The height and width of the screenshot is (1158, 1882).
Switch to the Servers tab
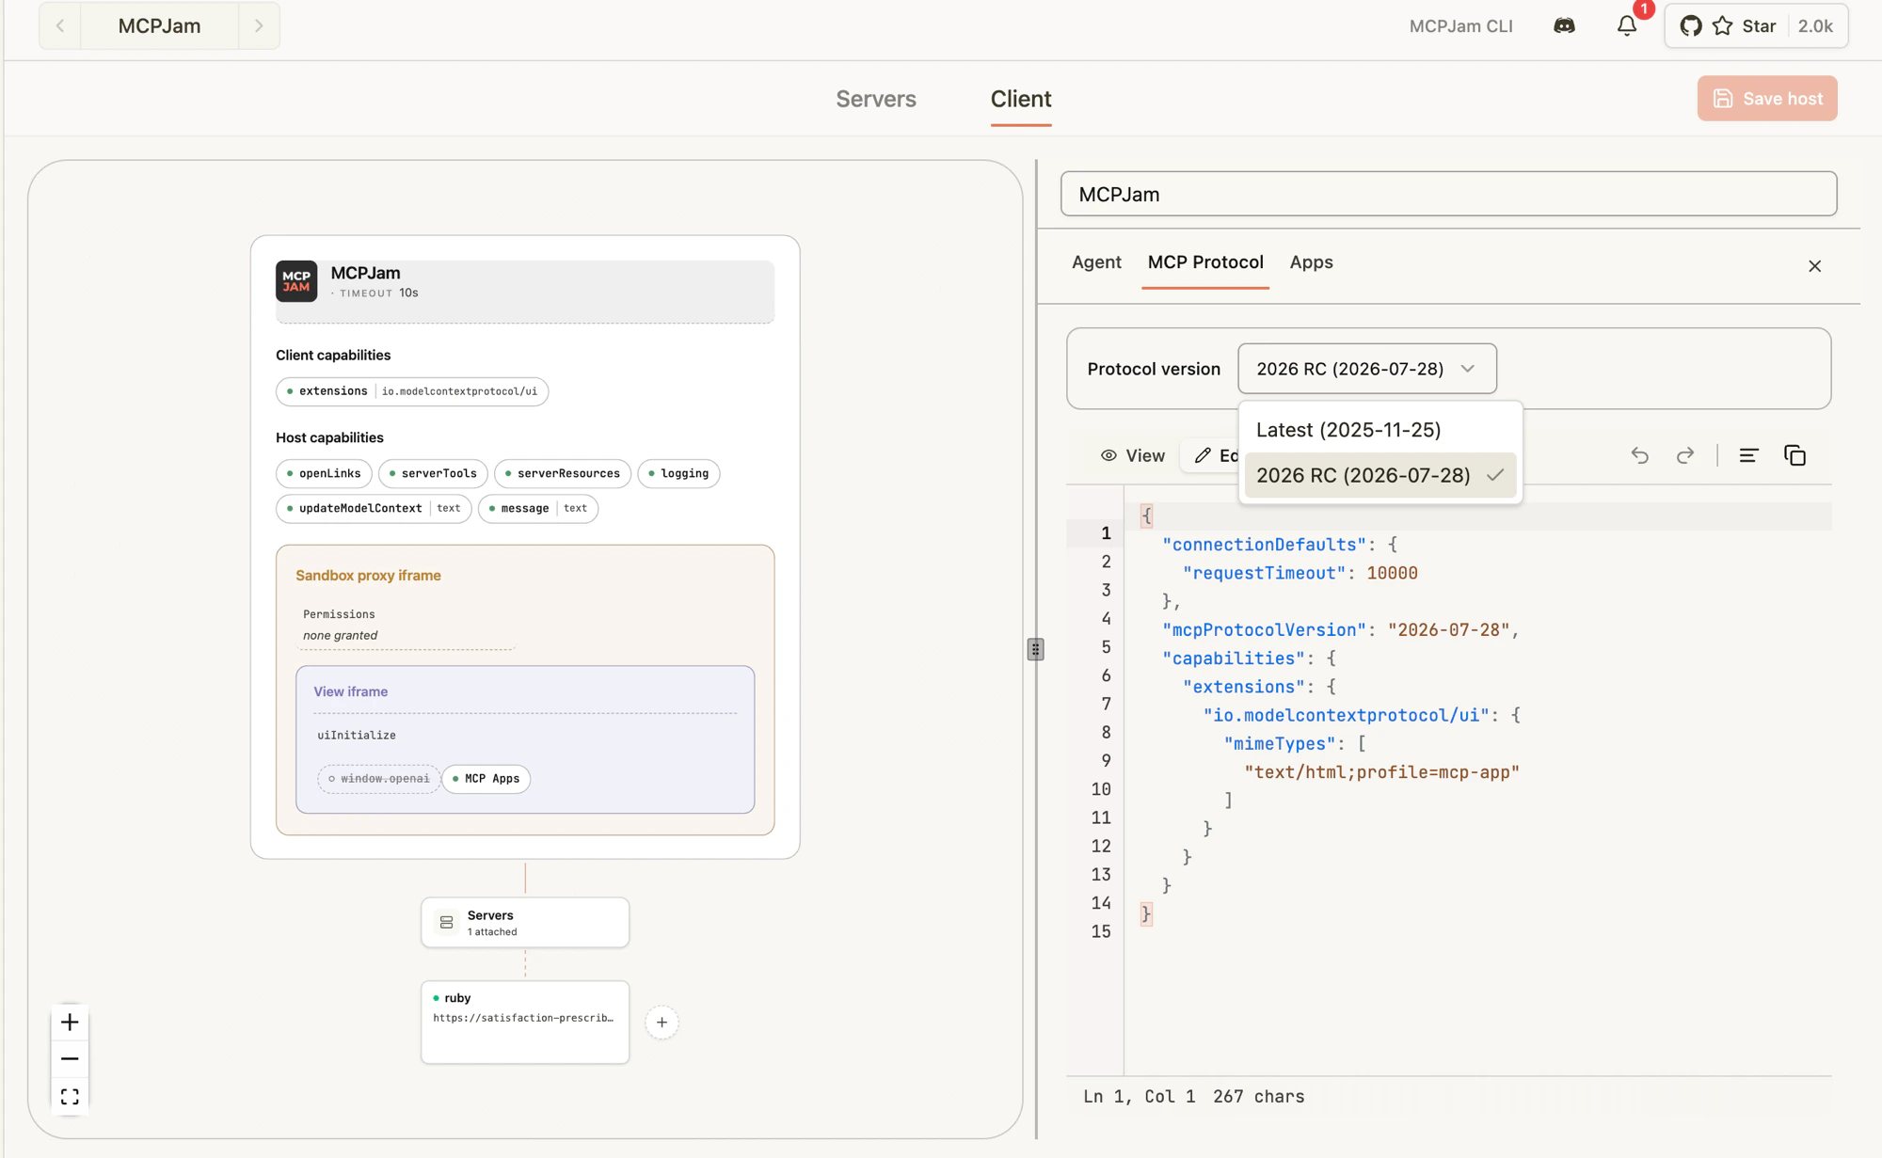pyautogui.click(x=875, y=99)
